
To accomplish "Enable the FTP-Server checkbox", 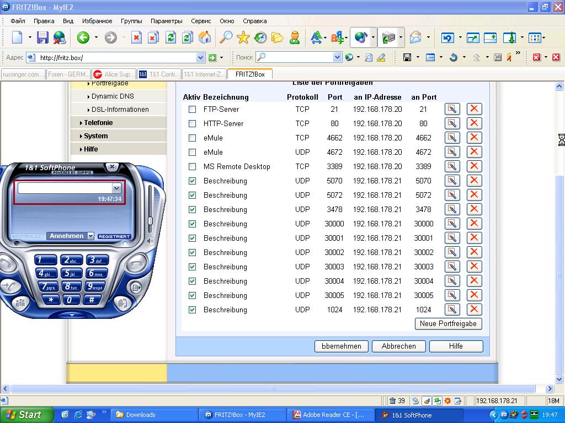I will coord(193,110).
